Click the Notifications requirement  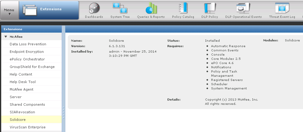pyautogui.click(x=221, y=67)
